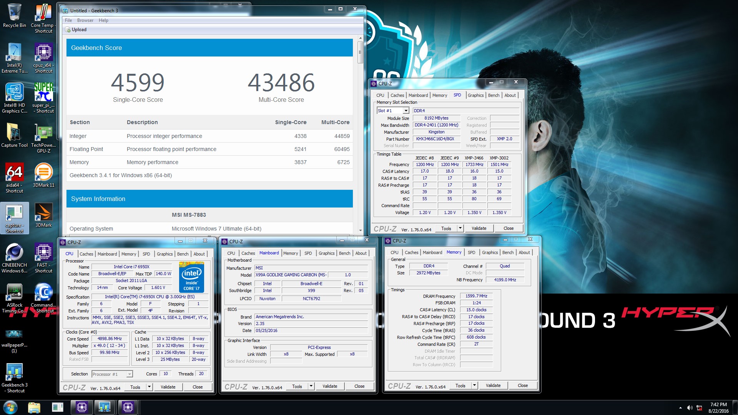This screenshot has height=415, width=738.
Task: Switch to Graphics tab in SPD CPU-Z window
Action: click(475, 95)
